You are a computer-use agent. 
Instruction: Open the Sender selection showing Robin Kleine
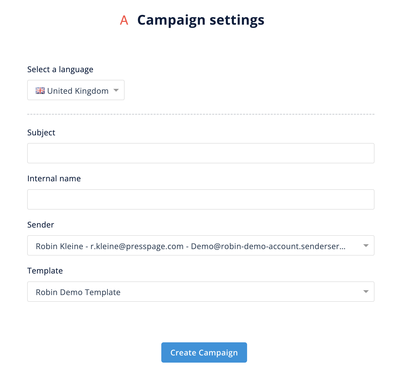point(201,246)
